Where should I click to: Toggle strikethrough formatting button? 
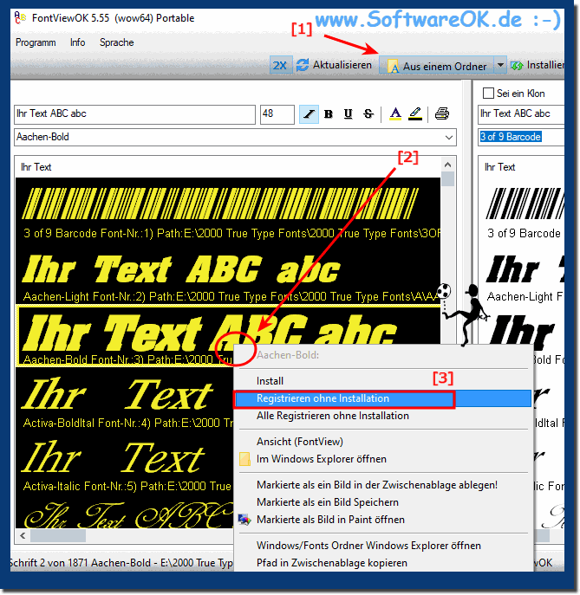pos(368,113)
